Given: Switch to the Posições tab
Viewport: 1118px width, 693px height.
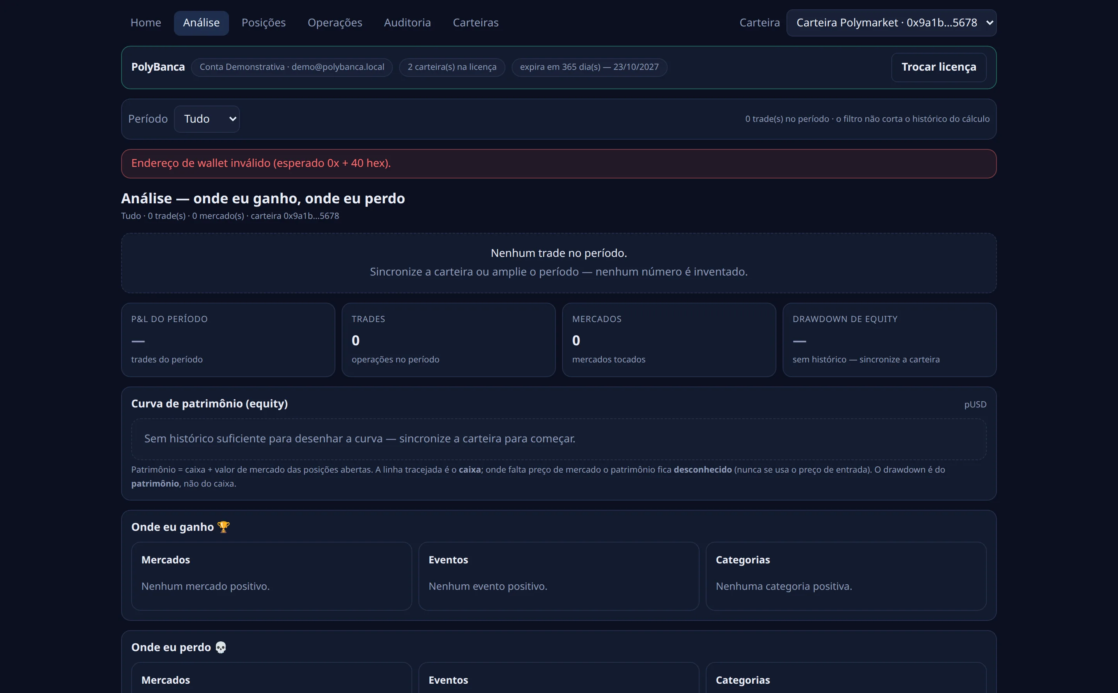Looking at the screenshot, I should pyautogui.click(x=263, y=23).
